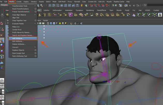Activate the Lasso select tool
The image size is (163, 105).
2,29
